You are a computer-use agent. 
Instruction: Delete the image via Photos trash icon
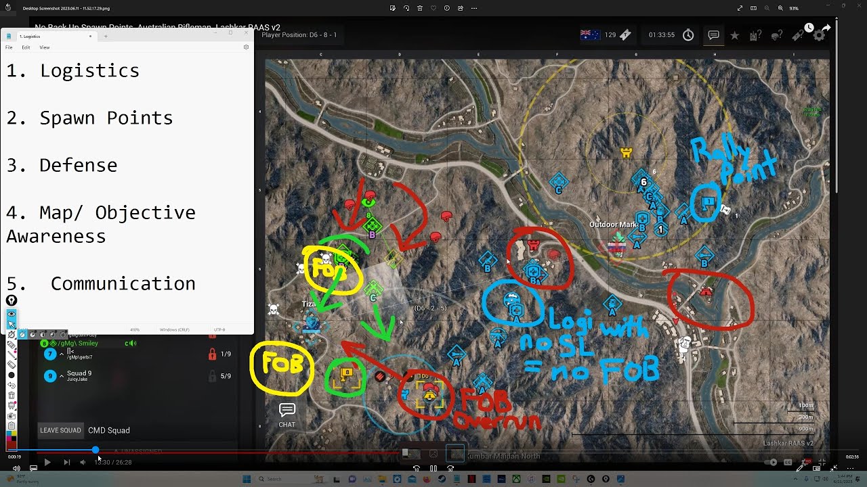click(420, 8)
